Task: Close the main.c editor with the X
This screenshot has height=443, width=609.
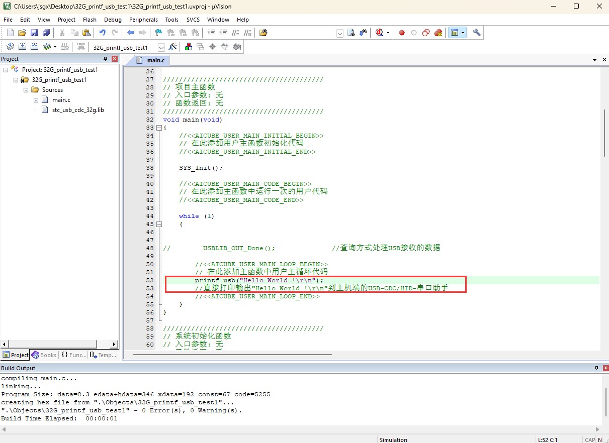Action: [604, 60]
